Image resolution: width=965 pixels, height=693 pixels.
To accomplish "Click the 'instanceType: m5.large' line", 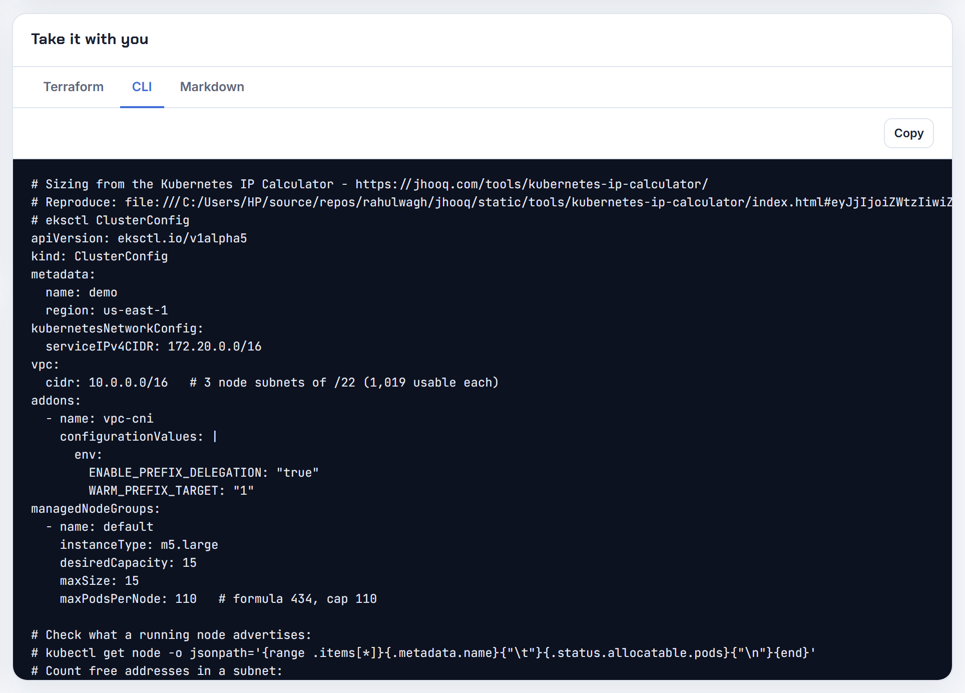I will [139, 545].
